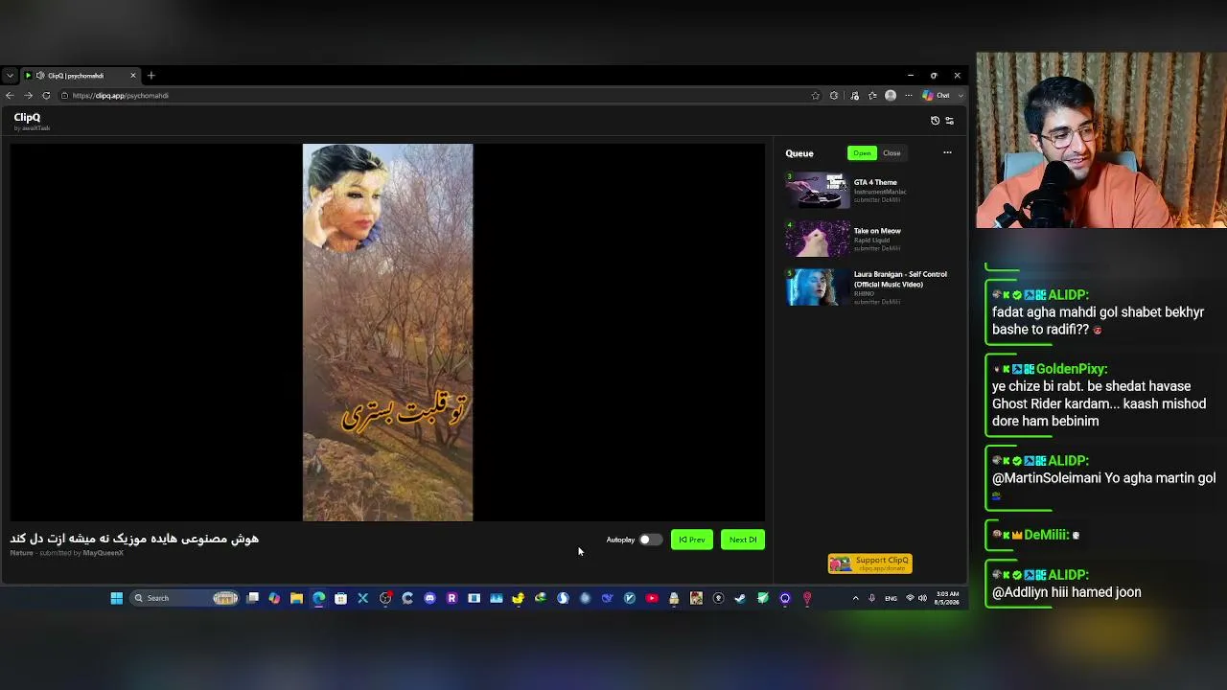1227x690 pixels.
Task: Close the ClipQ browser tab
Action: click(133, 76)
